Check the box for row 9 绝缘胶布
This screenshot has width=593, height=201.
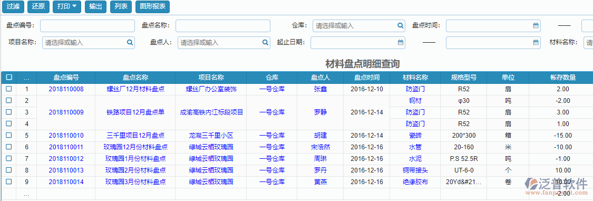[9, 181]
